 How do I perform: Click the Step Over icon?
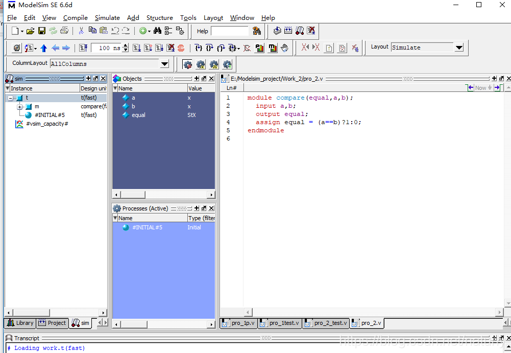pos(210,47)
